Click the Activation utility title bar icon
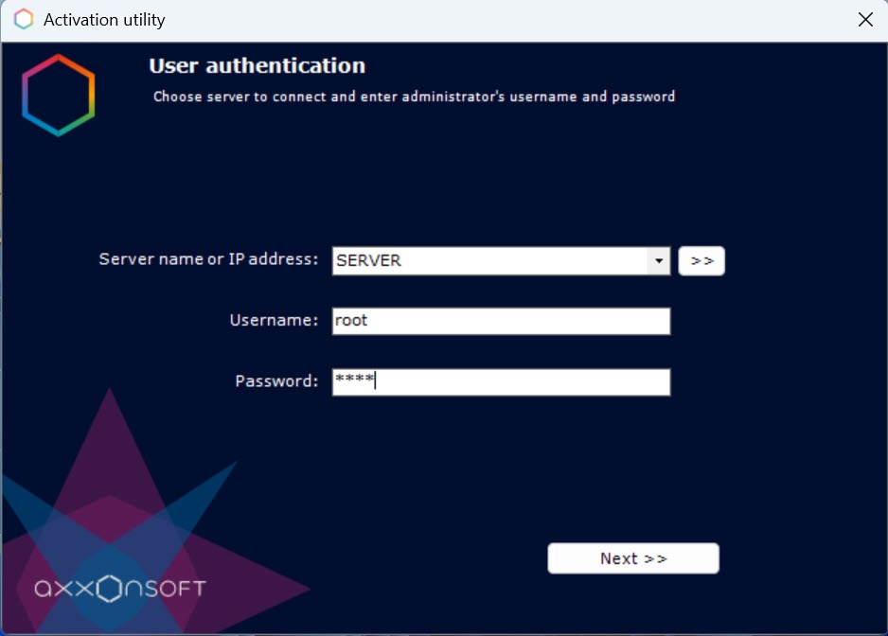 click(x=24, y=20)
